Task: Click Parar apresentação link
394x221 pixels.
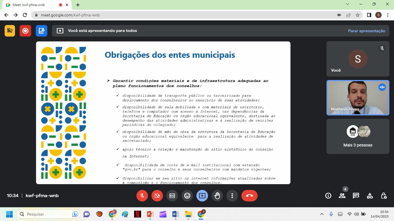Action: 367,31
